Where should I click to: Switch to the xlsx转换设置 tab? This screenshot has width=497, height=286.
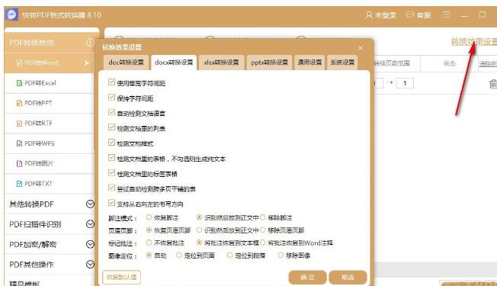coord(221,63)
